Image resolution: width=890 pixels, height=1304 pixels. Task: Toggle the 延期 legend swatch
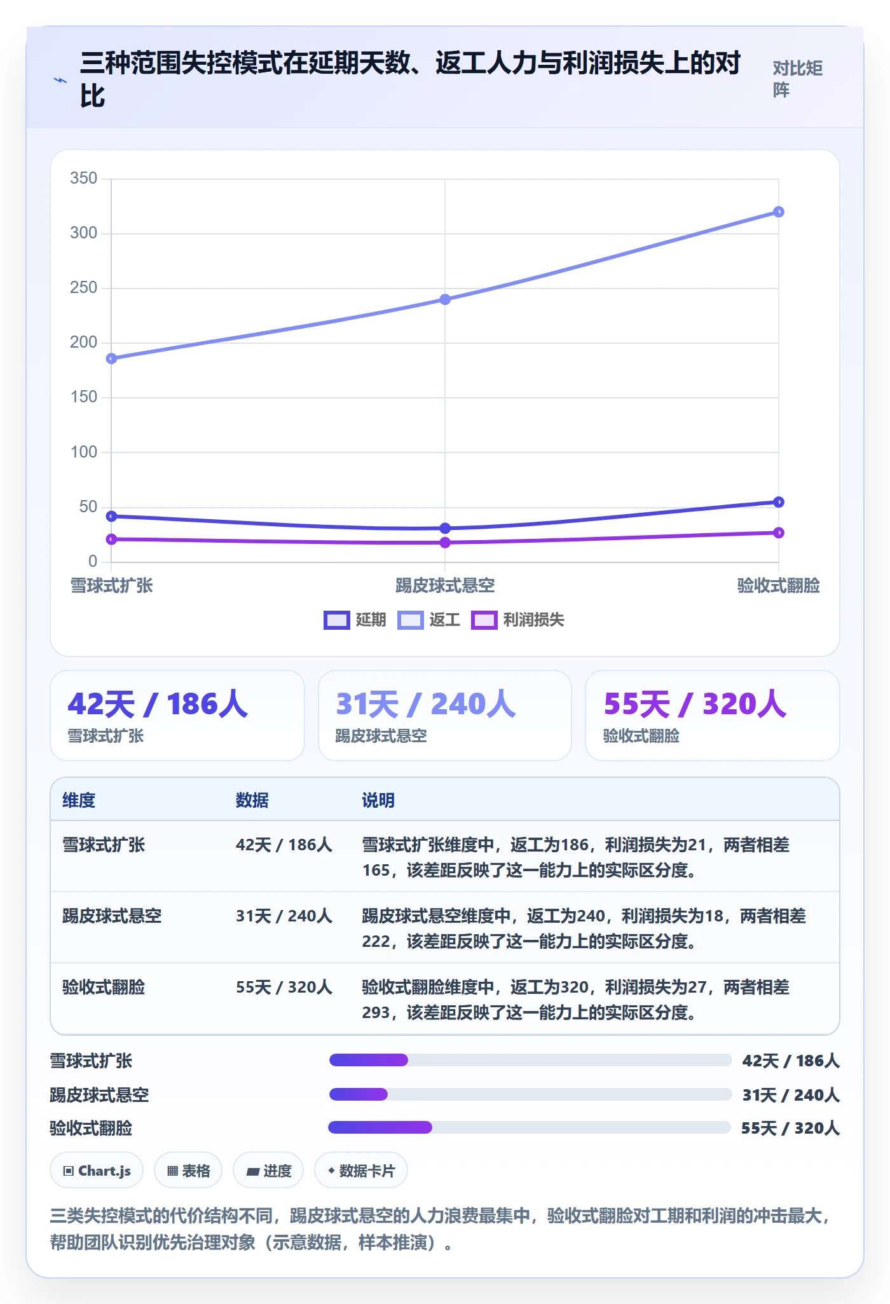336,620
